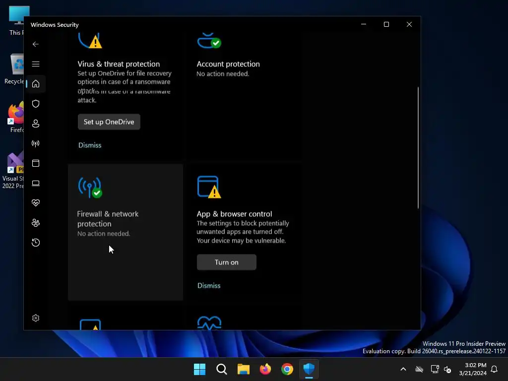Open Account protection heading
The image size is (508, 381).
[x=228, y=64]
